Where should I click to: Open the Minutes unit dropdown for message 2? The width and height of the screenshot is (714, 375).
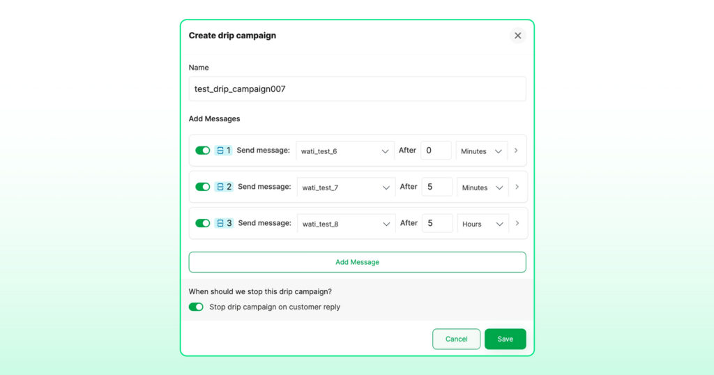483,187
